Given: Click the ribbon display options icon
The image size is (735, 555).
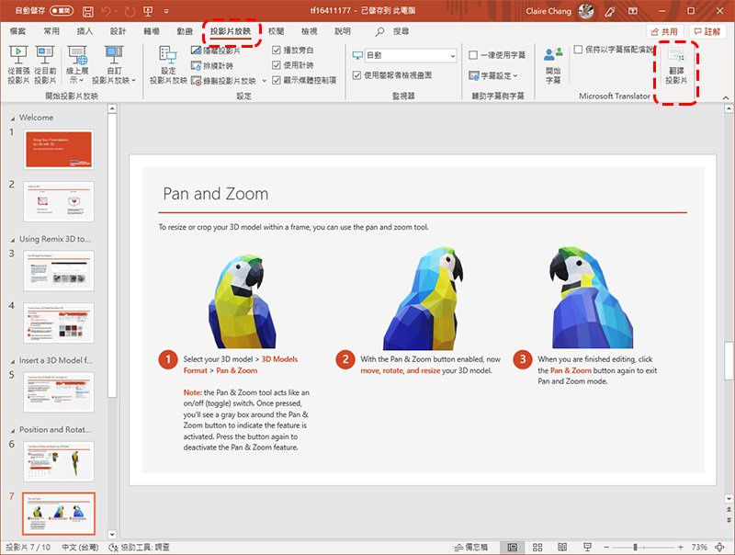Looking at the screenshot, I should 633,11.
